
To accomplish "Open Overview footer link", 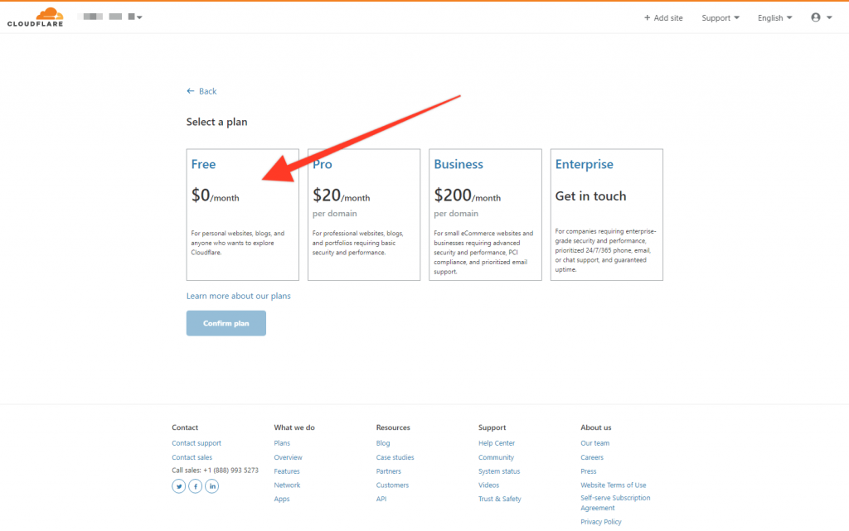I will (288, 457).
